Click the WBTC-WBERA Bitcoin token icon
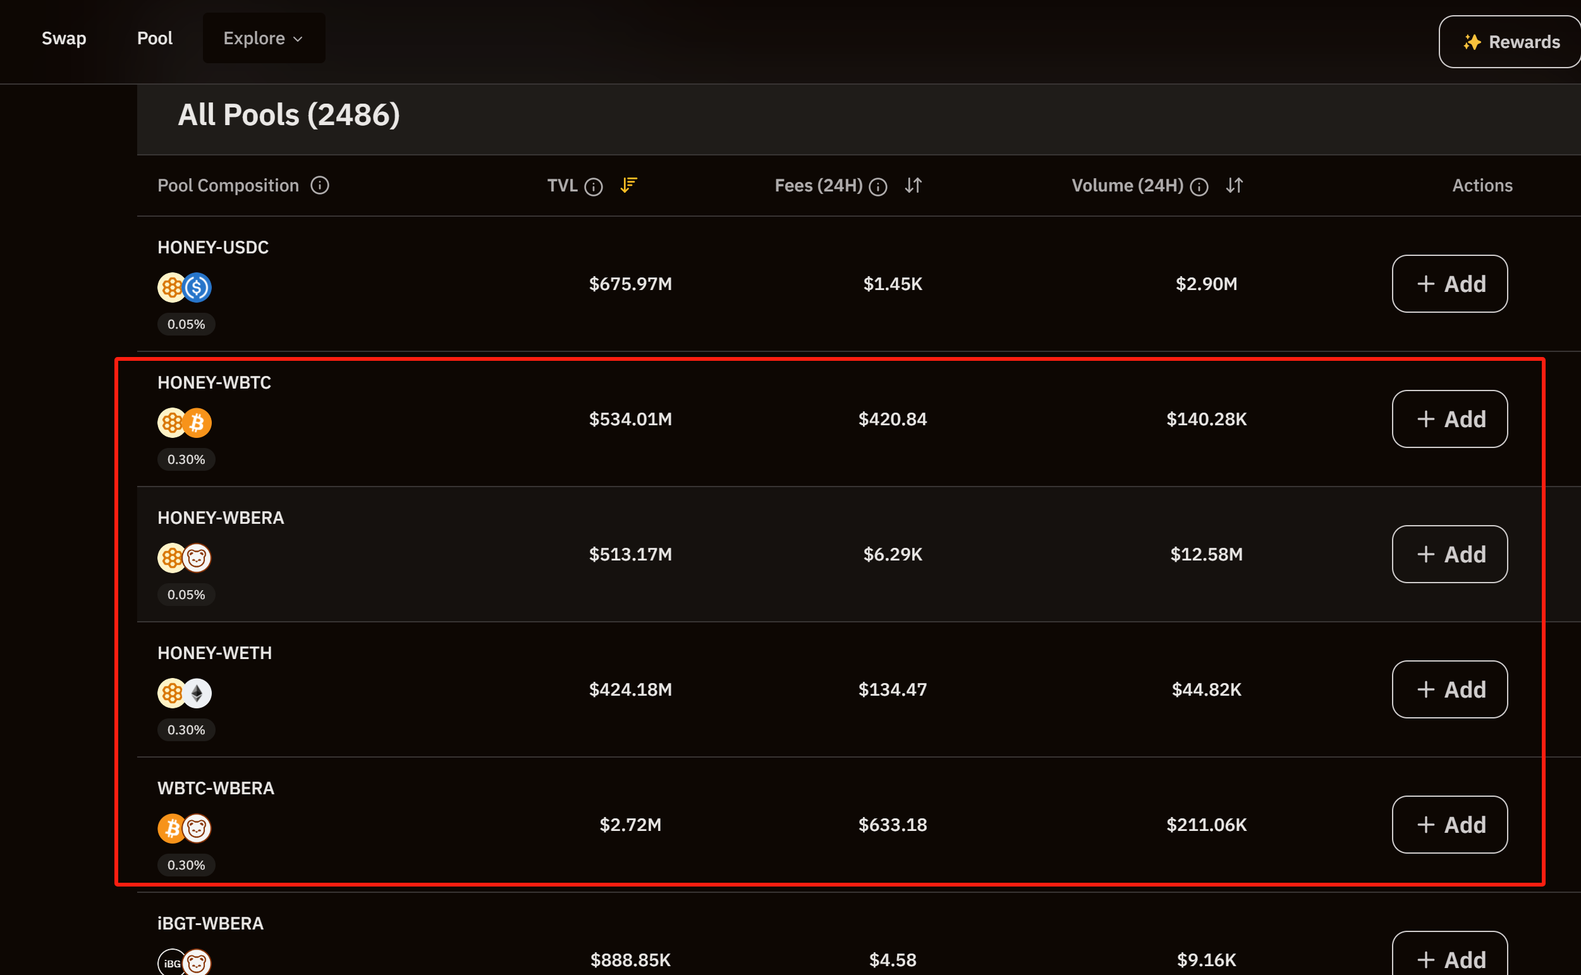Viewport: 1581px width, 975px height. click(171, 828)
